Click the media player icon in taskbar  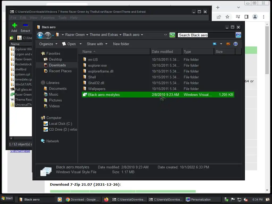coord(60,199)
